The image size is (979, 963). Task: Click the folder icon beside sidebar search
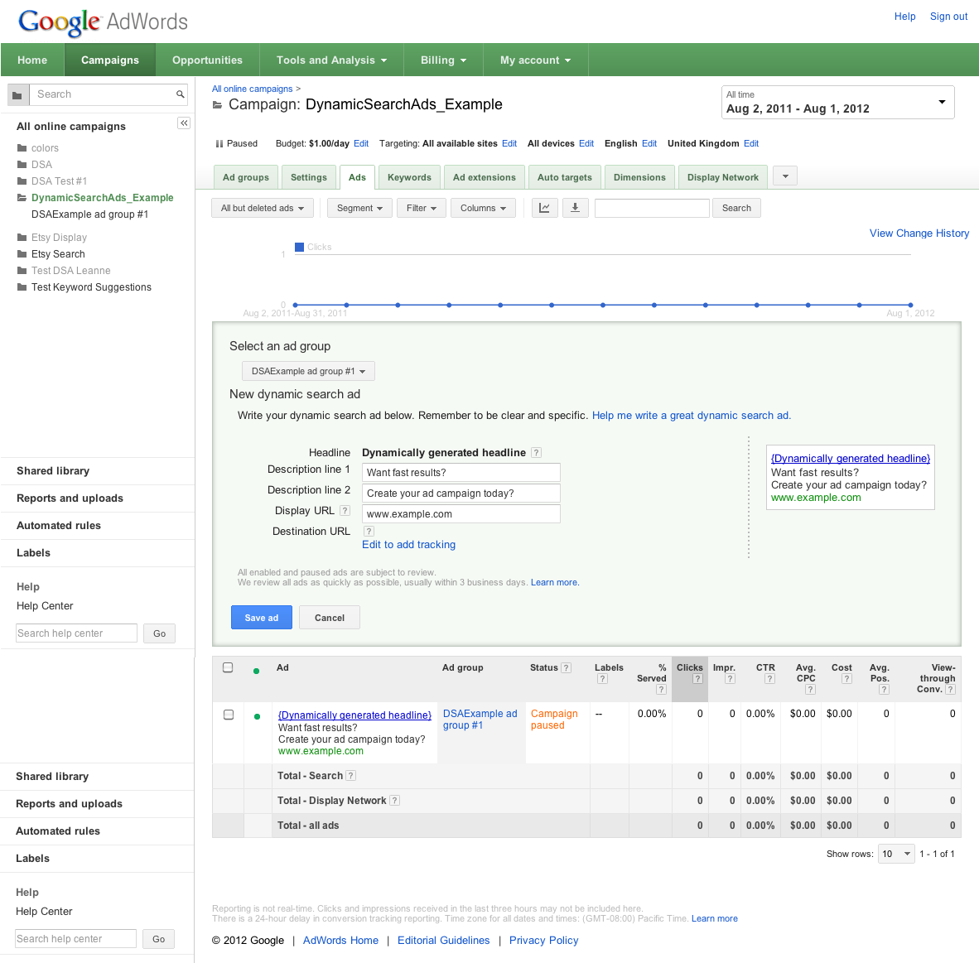coord(17,95)
